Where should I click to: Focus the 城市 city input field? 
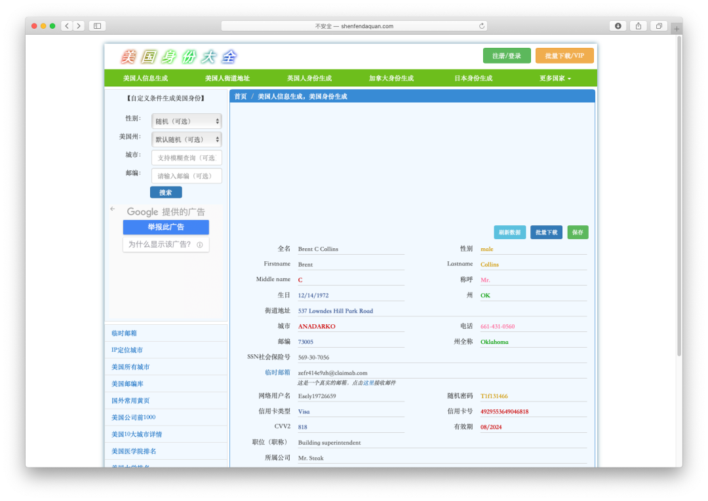(186, 158)
